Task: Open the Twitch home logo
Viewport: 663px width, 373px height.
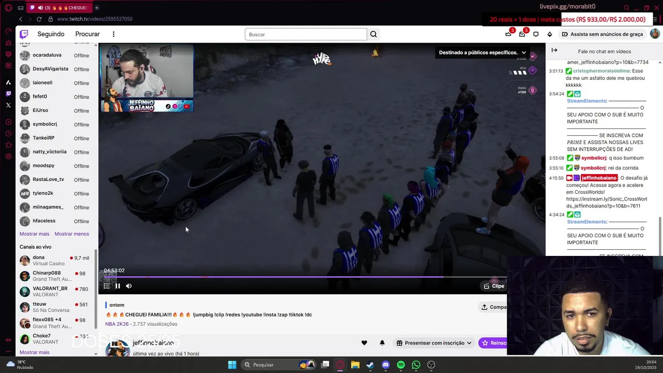Action: coord(24,34)
